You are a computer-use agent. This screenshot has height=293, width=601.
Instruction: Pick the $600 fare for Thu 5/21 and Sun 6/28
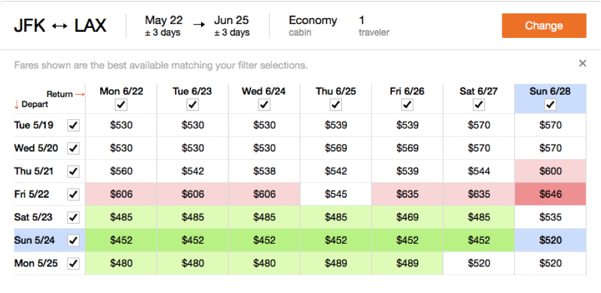click(x=550, y=171)
